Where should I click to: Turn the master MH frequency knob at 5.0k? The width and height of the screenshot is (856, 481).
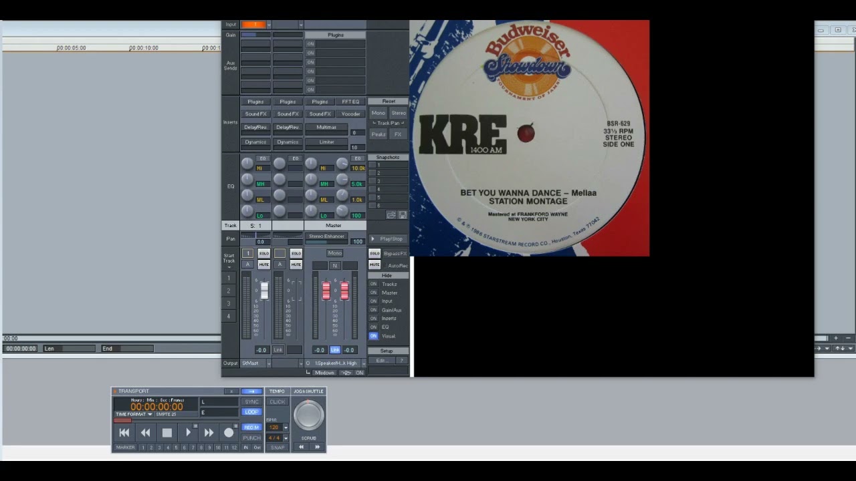342,179
